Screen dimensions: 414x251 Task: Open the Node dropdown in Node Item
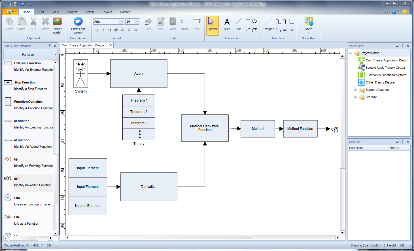(x=309, y=33)
